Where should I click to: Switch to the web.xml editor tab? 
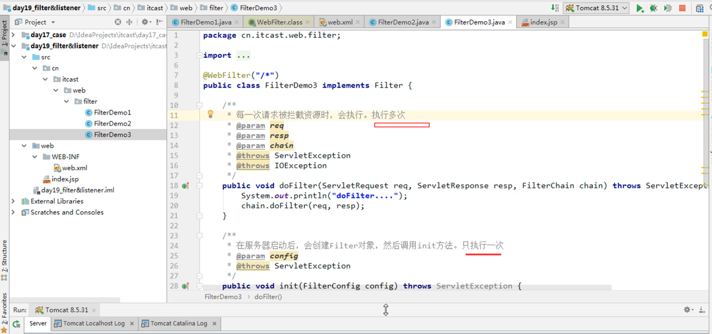point(340,22)
